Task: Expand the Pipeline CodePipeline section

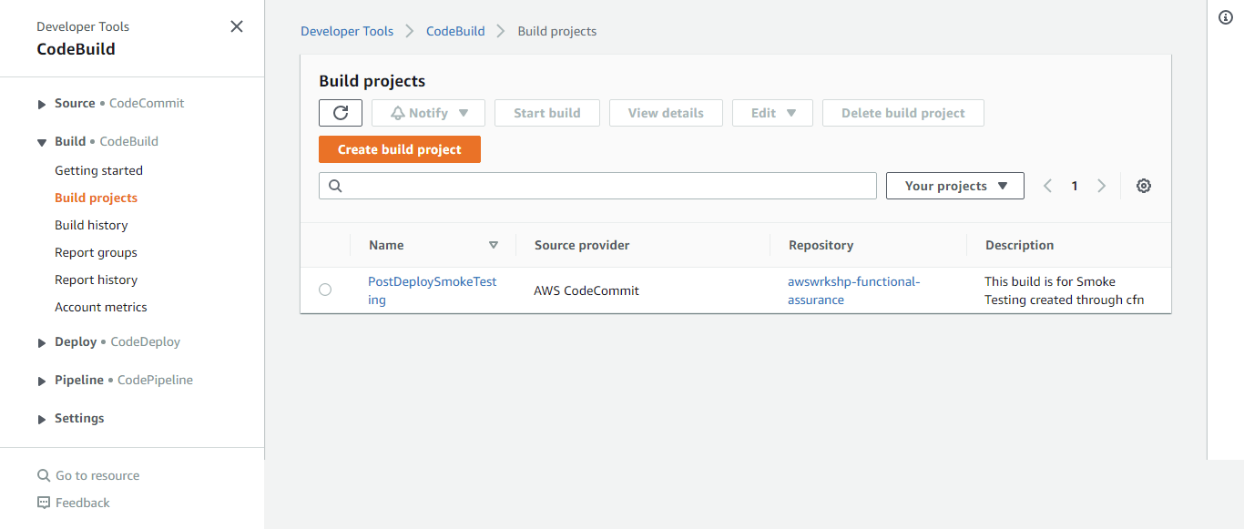Action: pos(42,381)
